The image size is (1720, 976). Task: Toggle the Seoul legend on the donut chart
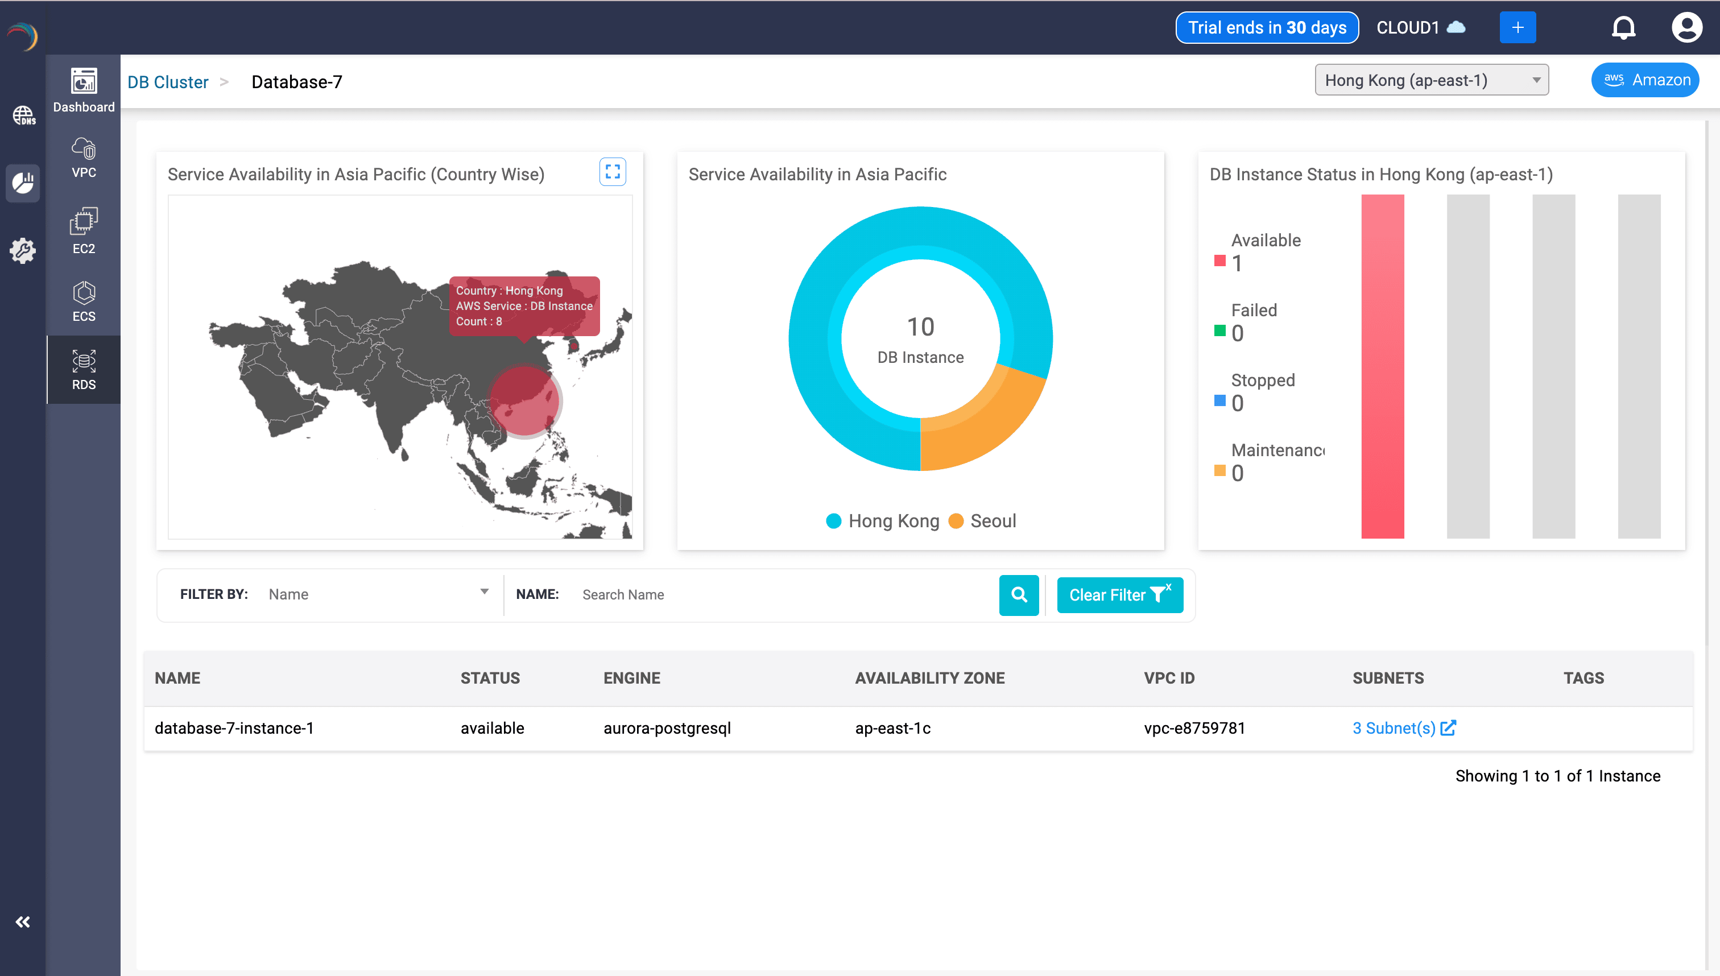[983, 521]
